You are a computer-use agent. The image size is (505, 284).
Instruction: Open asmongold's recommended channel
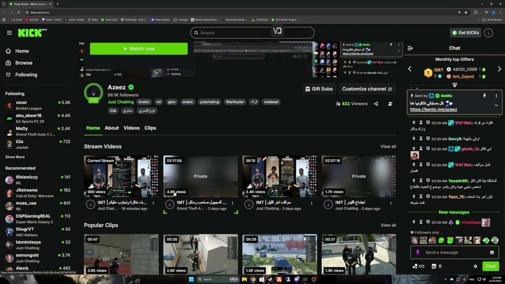[x=38, y=258]
